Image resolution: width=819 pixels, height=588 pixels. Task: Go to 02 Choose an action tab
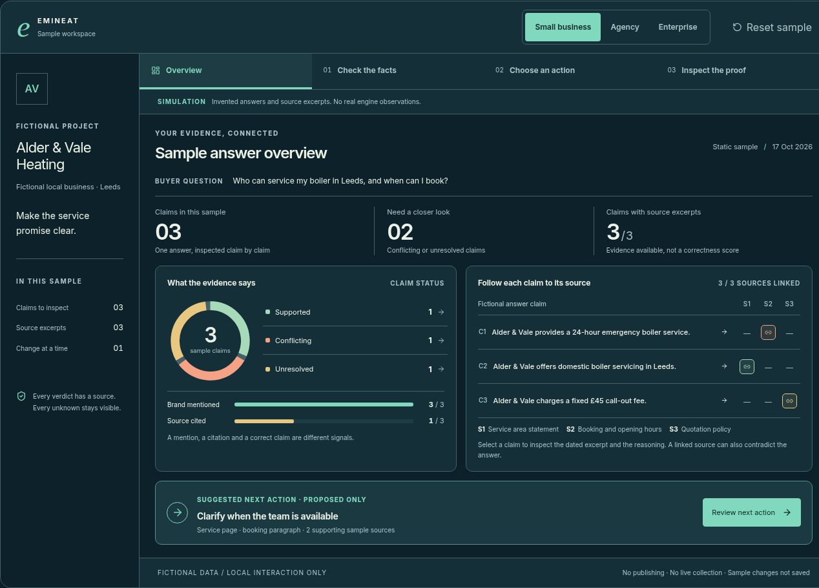[570, 70]
